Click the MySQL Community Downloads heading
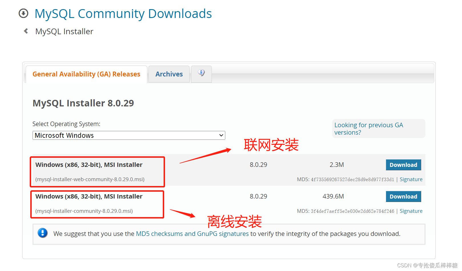 click(123, 13)
